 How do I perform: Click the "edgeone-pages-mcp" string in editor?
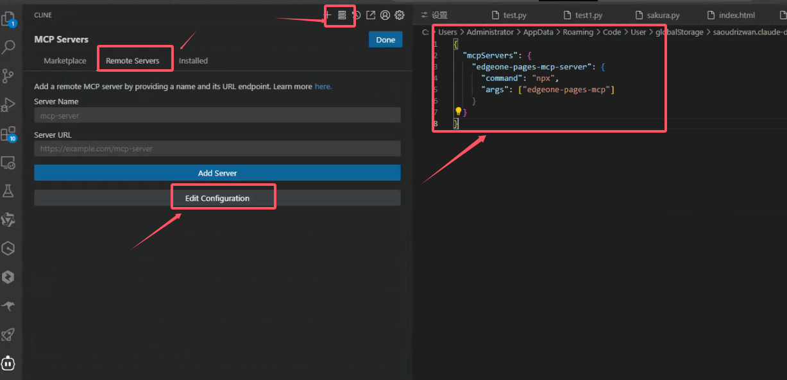pyautogui.click(x=566, y=90)
